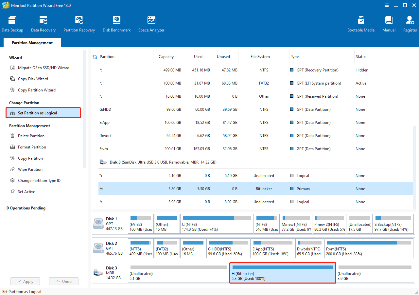Screen dimensions: 419x295
Task: Launch Data Recovery
Action: 43,23
